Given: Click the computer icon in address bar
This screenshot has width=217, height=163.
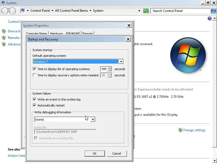Looking at the screenshot, I should pos(23,11).
